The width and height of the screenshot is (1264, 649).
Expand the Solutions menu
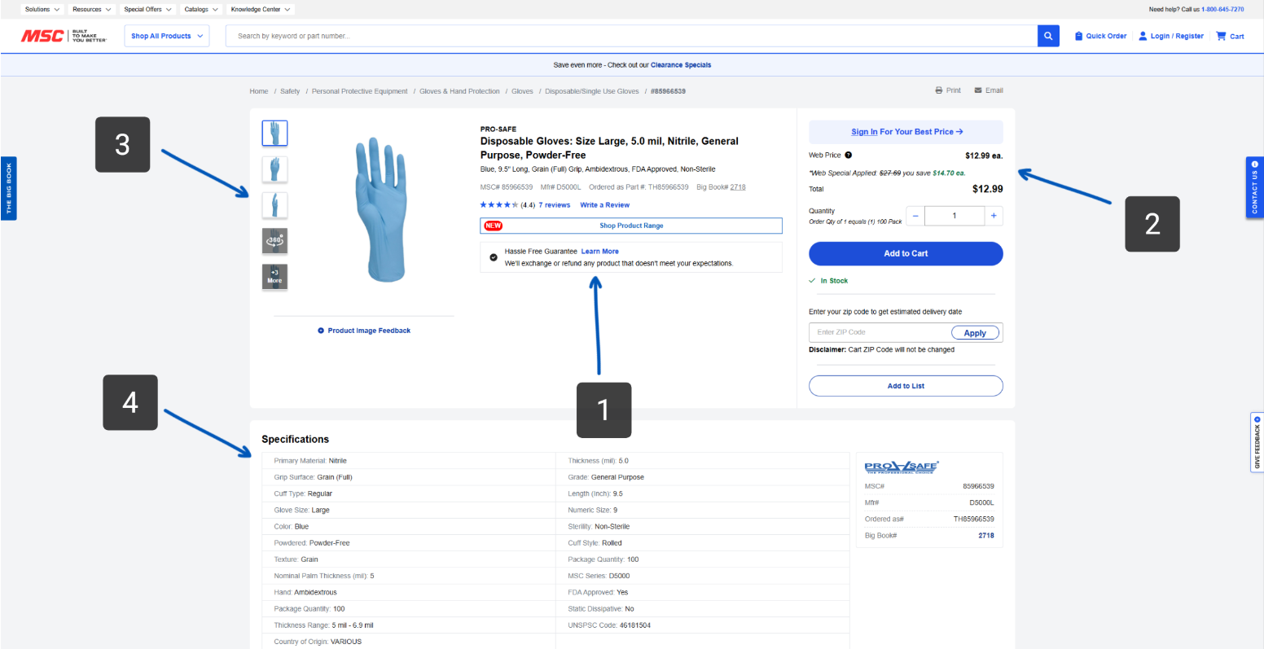pyautogui.click(x=42, y=10)
